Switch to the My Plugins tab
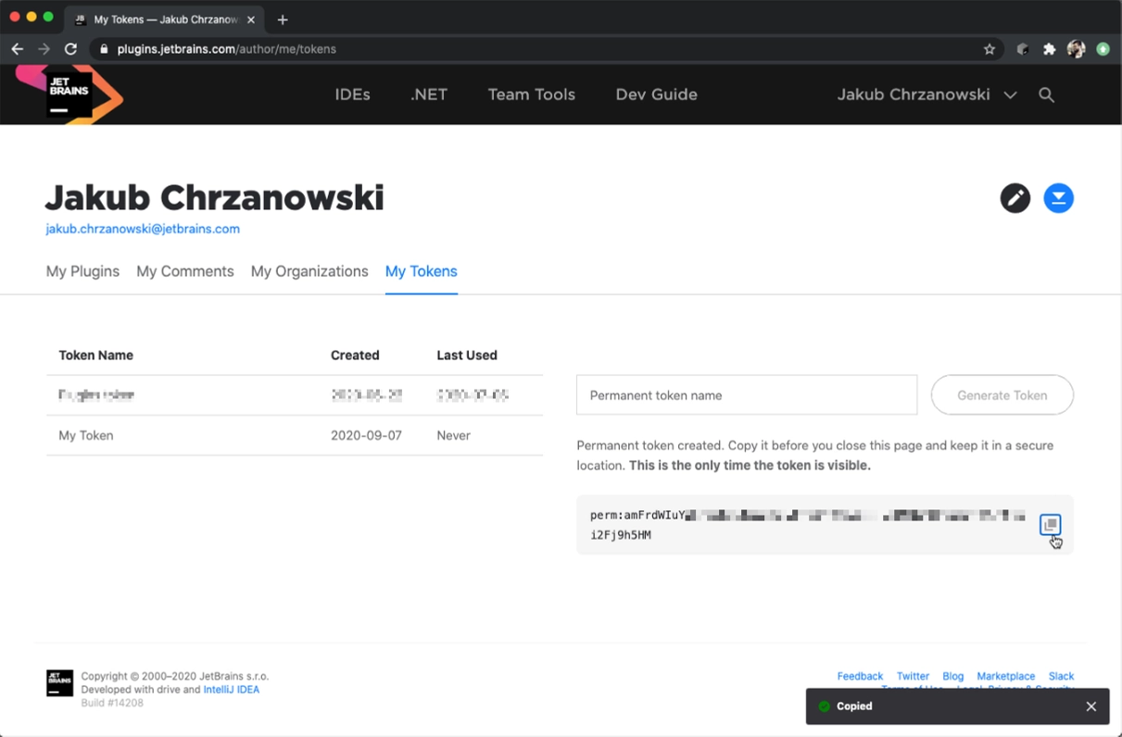Image resolution: width=1122 pixels, height=737 pixels. tap(82, 271)
